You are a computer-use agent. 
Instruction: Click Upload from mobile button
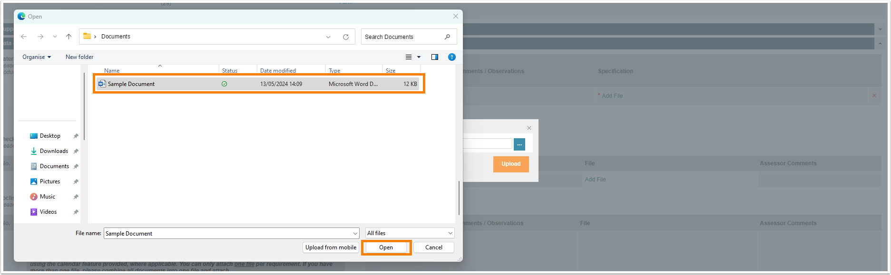331,247
